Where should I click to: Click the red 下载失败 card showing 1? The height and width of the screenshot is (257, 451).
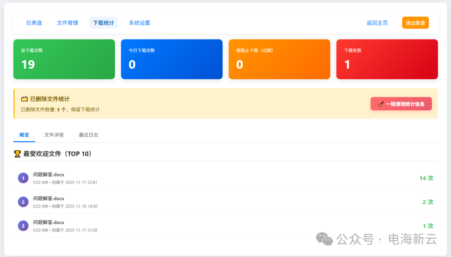387,59
